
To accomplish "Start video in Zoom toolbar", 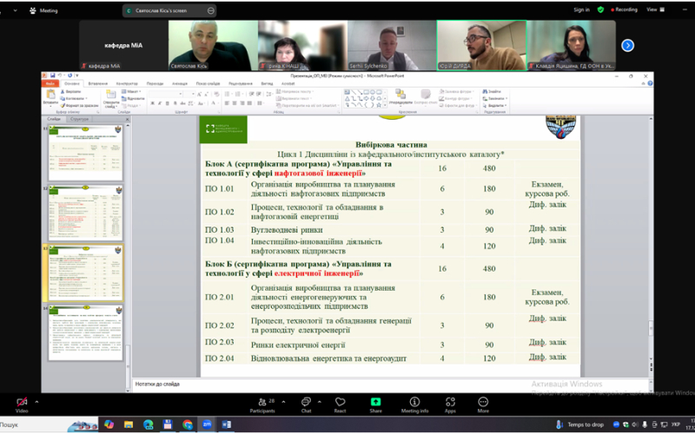I will tap(21, 404).
